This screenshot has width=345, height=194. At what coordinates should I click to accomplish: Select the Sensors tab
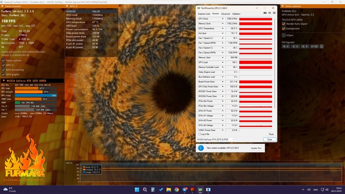[216, 14]
